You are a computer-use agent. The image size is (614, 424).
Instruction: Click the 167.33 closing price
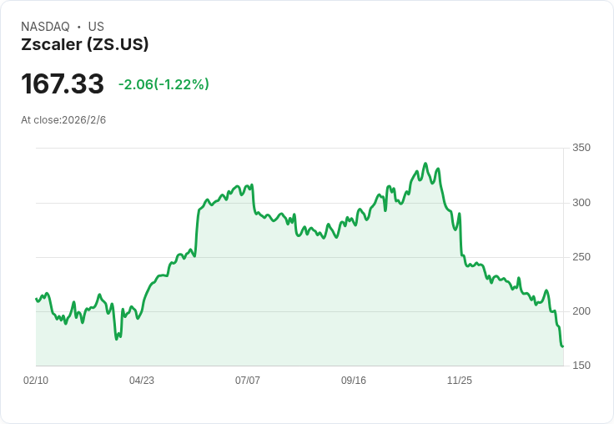coord(63,84)
